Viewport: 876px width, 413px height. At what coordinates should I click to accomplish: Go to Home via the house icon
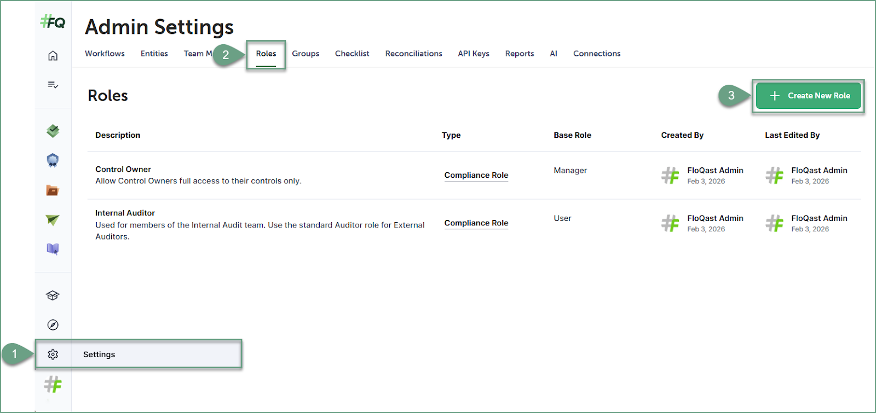click(53, 56)
